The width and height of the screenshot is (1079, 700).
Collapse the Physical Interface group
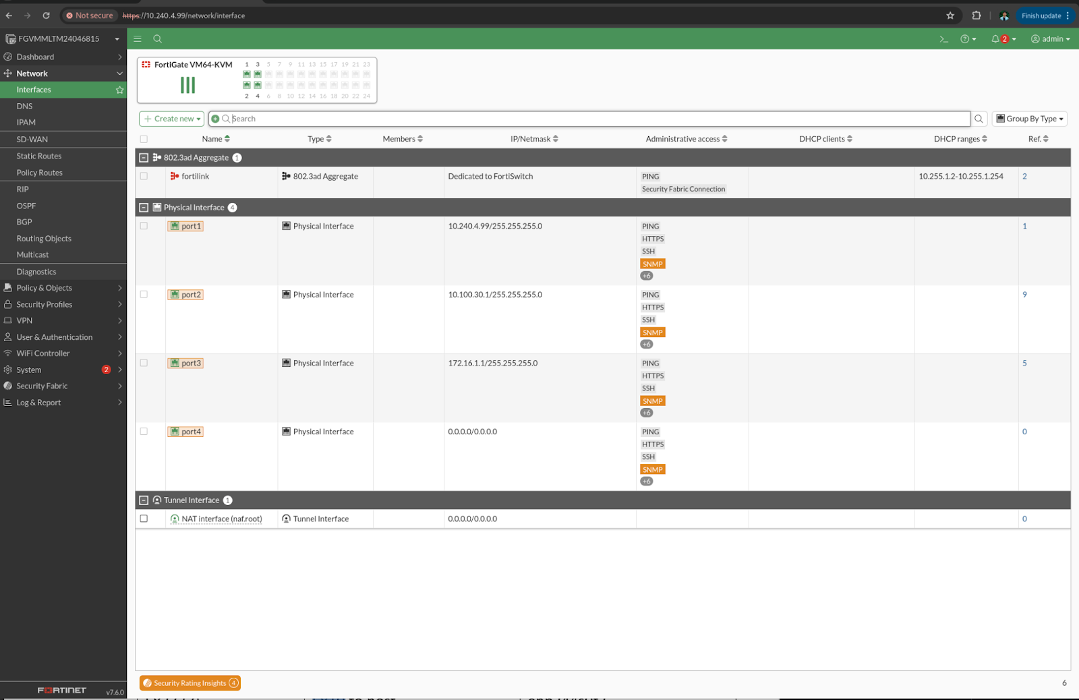pyautogui.click(x=144, y=208)
